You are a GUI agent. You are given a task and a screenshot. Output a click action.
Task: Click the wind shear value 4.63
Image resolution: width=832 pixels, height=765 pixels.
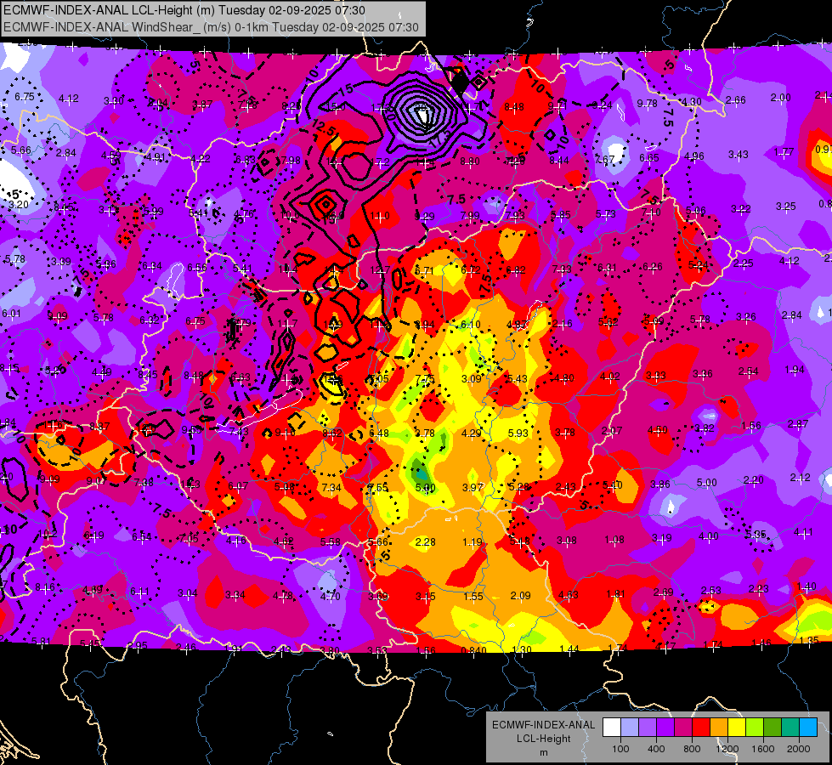pyautogui.click(x=569, y=595)
